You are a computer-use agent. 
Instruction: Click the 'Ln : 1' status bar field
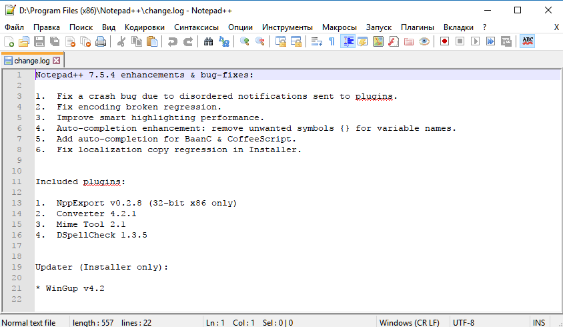pyautogui.click(x=215, y=323)
